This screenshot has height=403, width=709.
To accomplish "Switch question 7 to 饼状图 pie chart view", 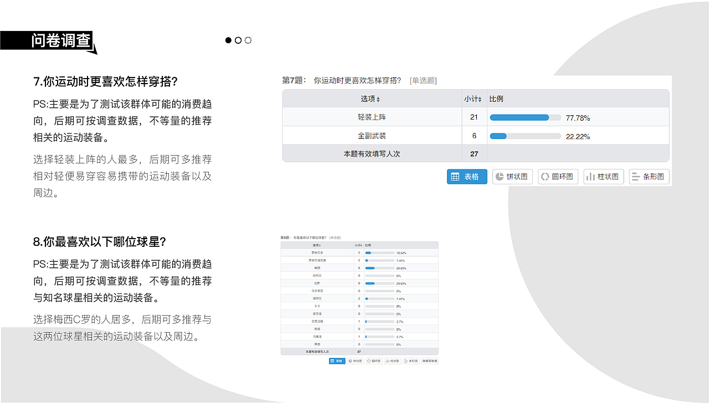I will pos(512,177).
